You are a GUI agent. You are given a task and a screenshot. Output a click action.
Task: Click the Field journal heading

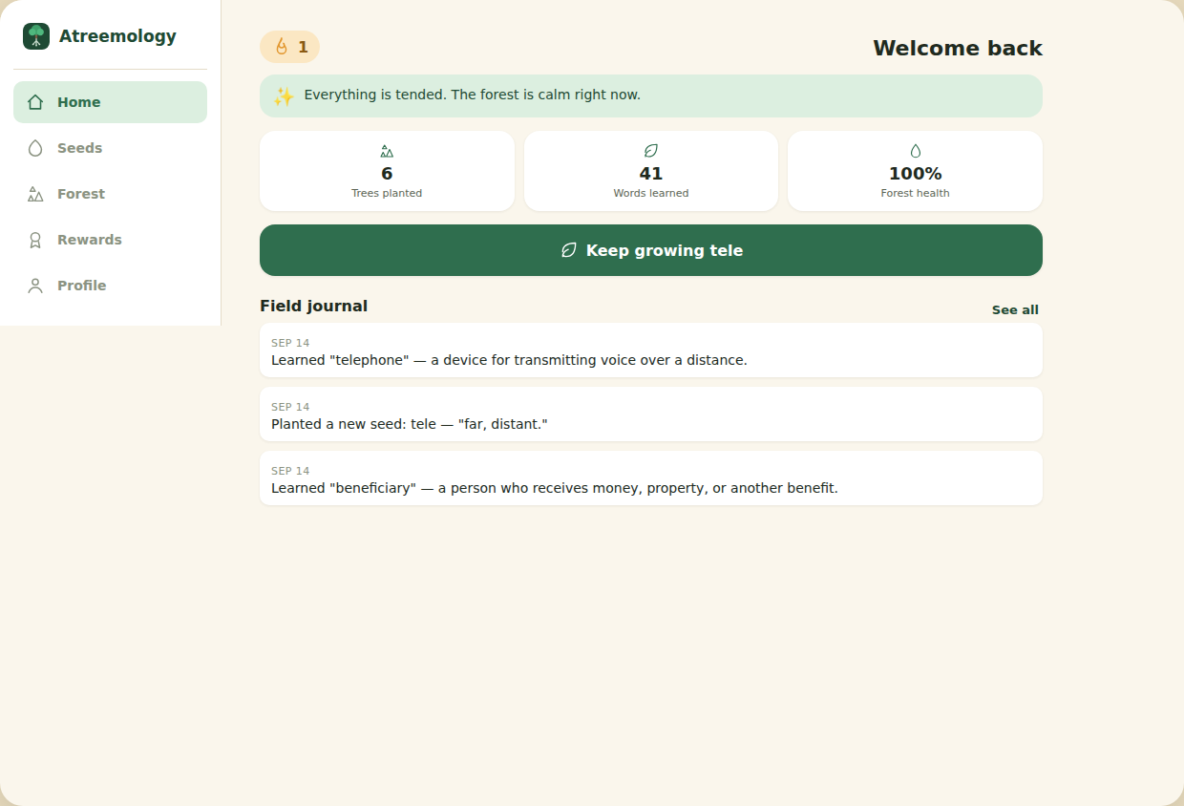click(313, 306)
